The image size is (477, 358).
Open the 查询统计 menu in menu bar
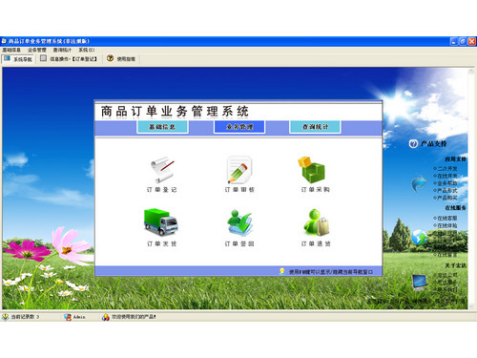coord(62,50)
